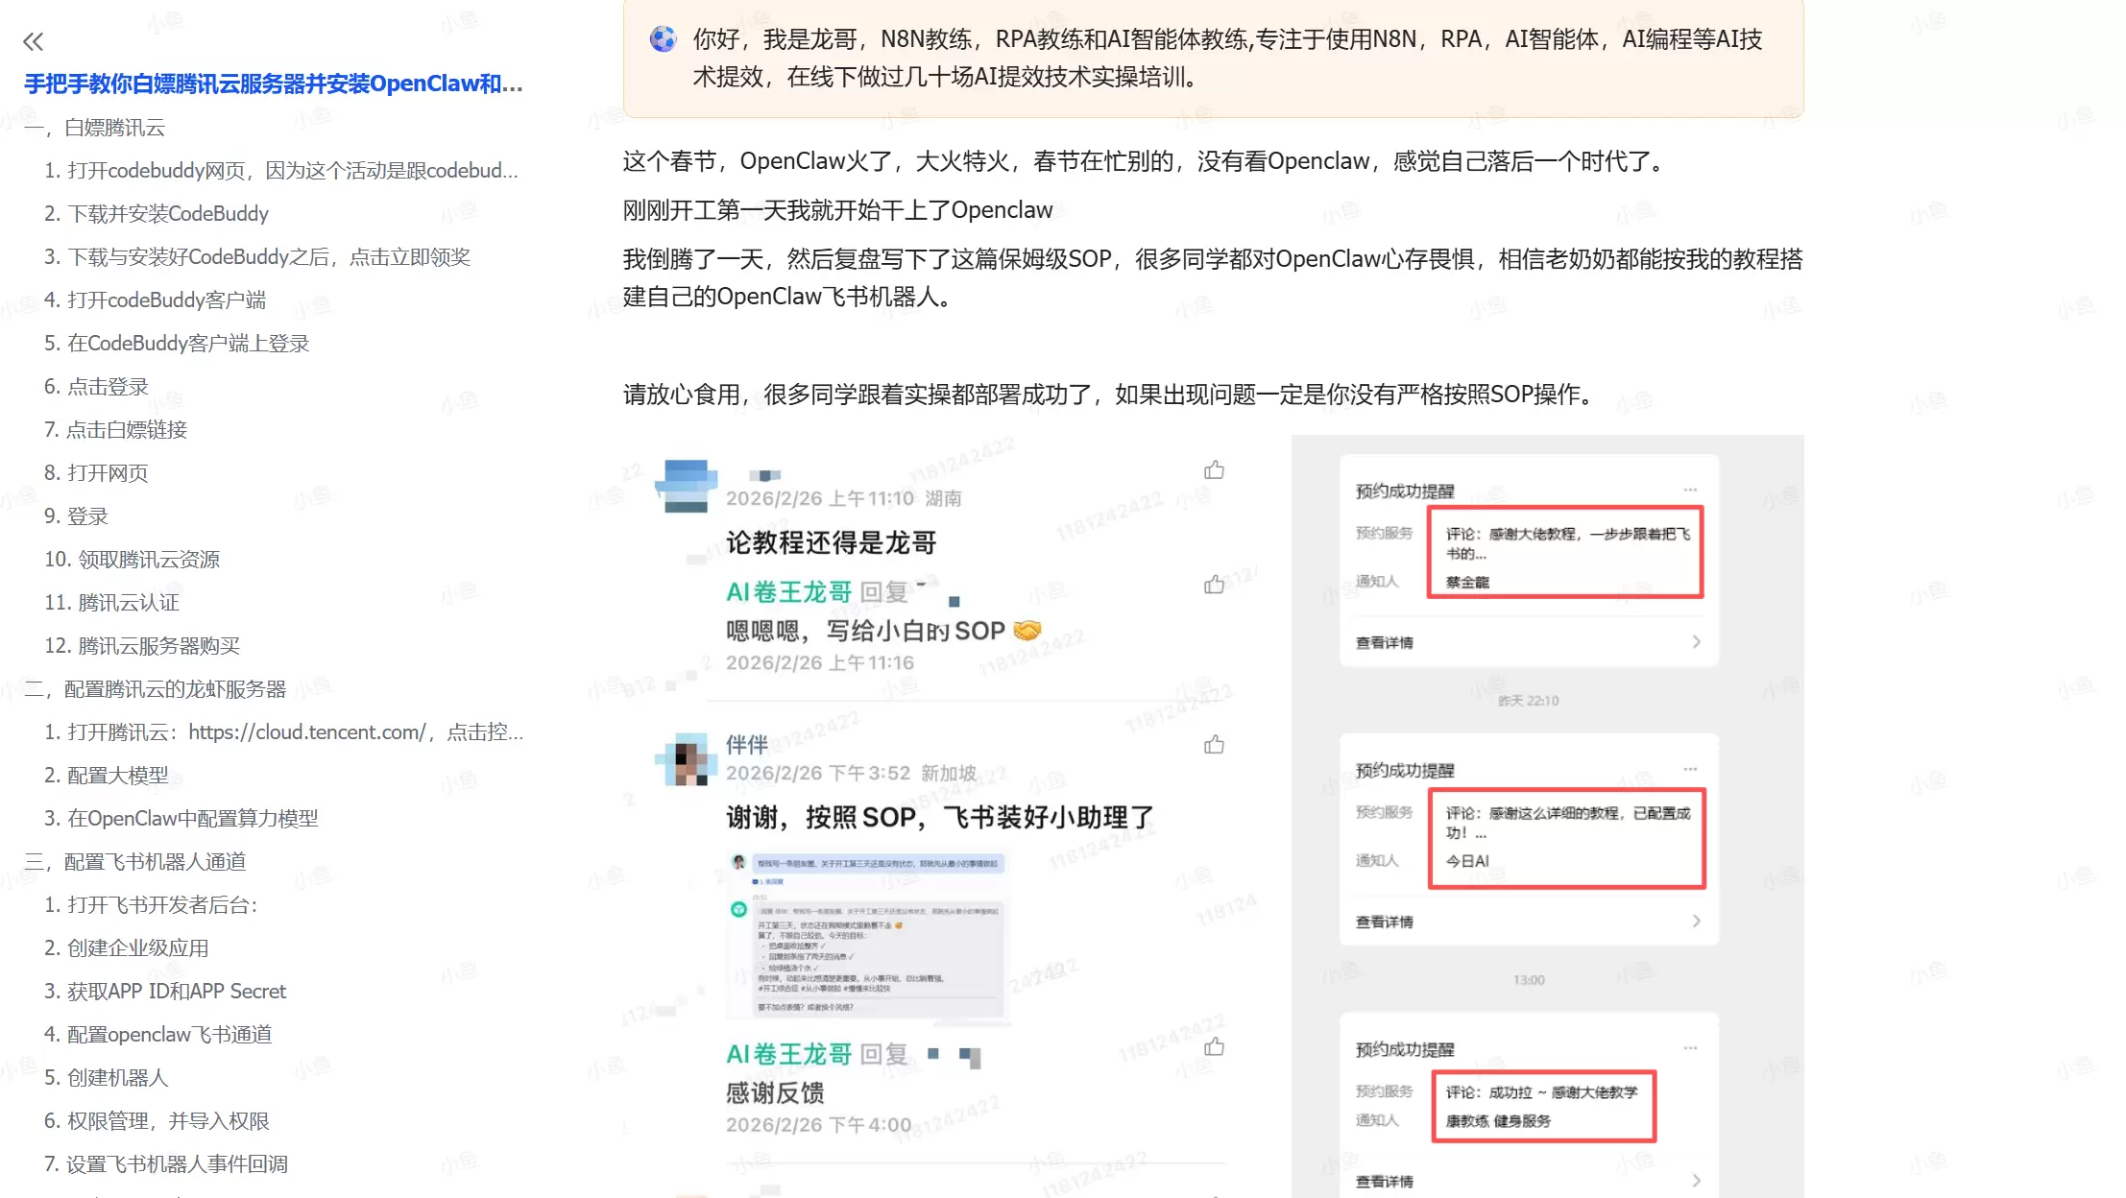This screenshot has height=1198, width=2126.
Task: Open the ellipsis menu on bottom 预约成功提醒 card
Action: [1690, 1048]
